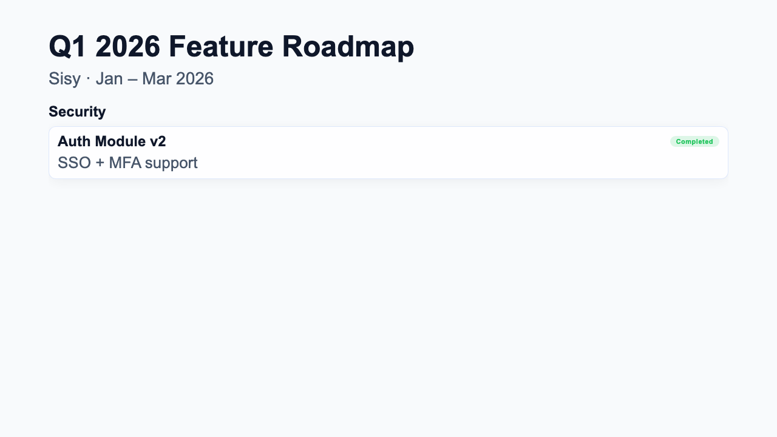Click the page background area
The height and width of the screenshot is (437, 777).
[x=388, y=303]
